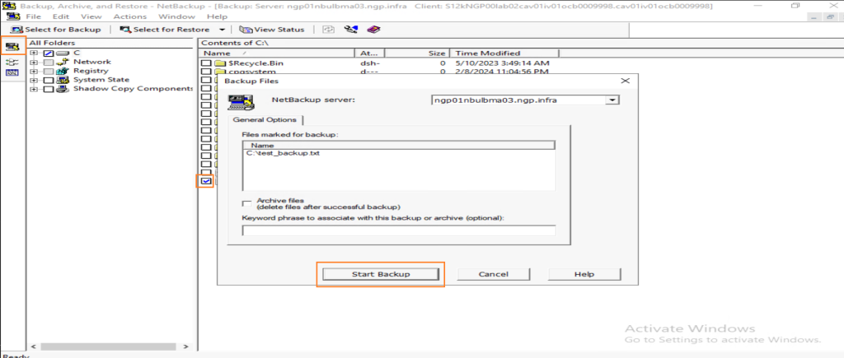Sort by the contents pane Name column header
Screen dimensions: 844x358
[277, 53]
